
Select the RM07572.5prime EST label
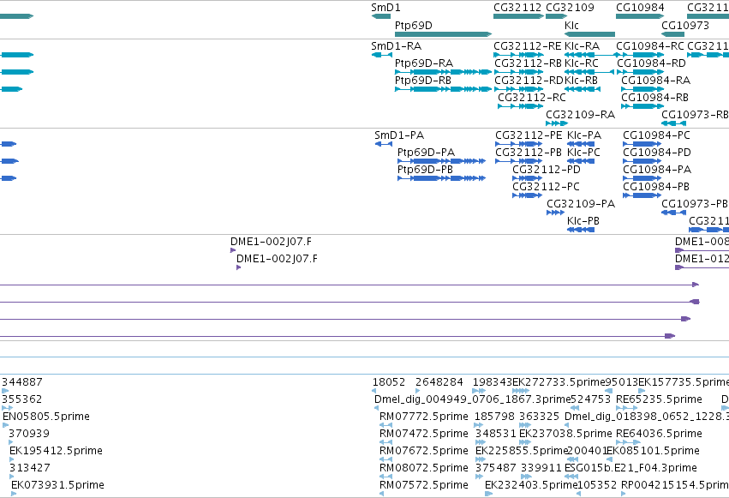coord(424,485)
